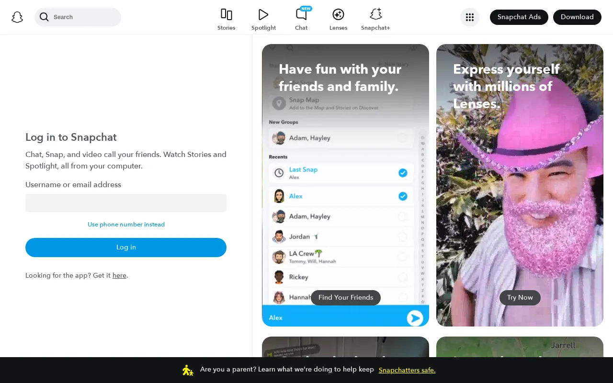
Task: Click the blue Log in button
Action: click(x=126, y=248)
